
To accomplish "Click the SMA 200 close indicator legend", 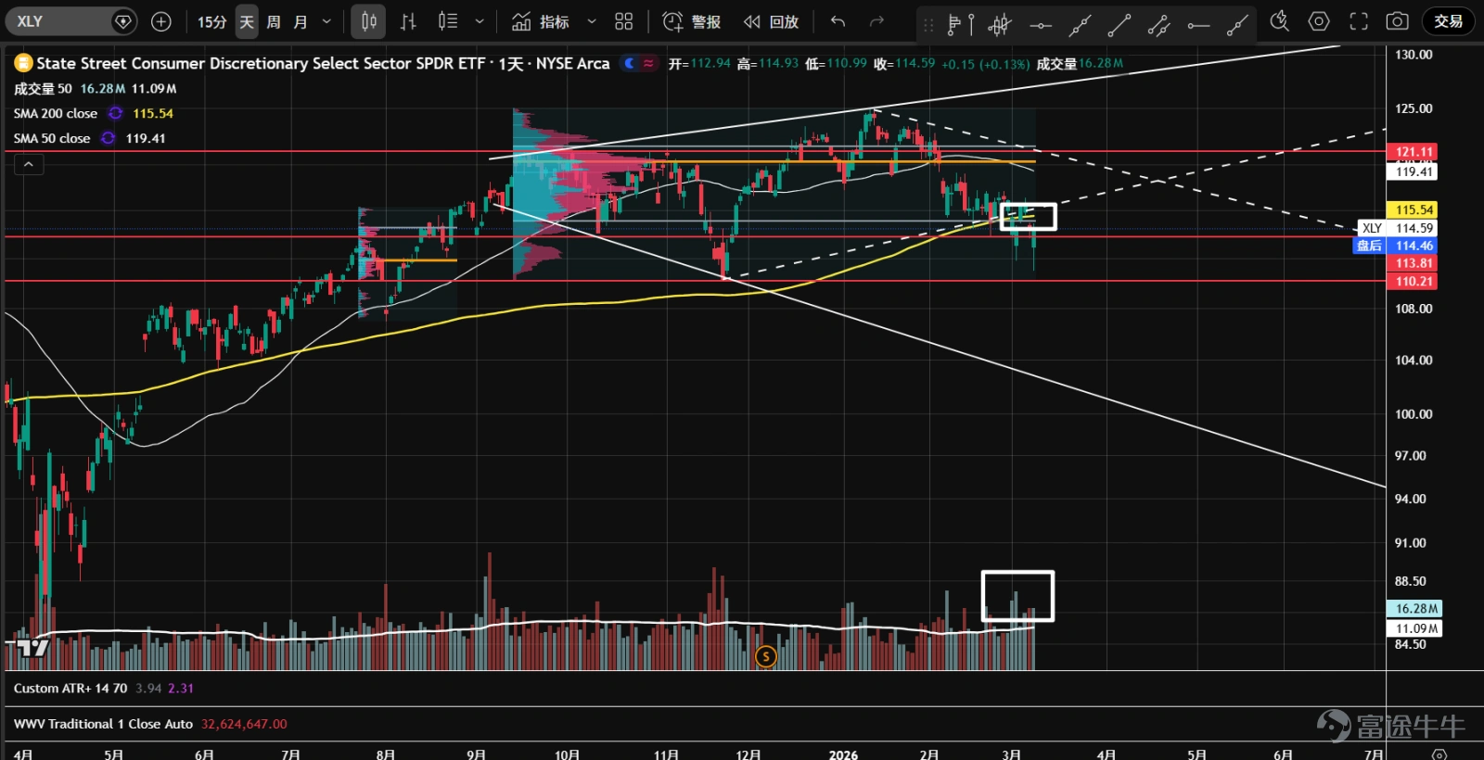I will pyautogui.click(x=56, y=113).
